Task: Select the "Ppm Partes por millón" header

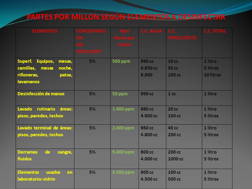Action: (124, 38)
